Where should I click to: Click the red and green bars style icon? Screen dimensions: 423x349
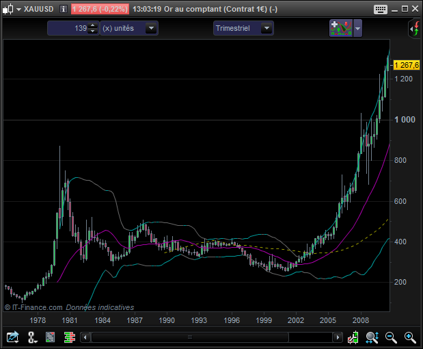coord(69,337)
